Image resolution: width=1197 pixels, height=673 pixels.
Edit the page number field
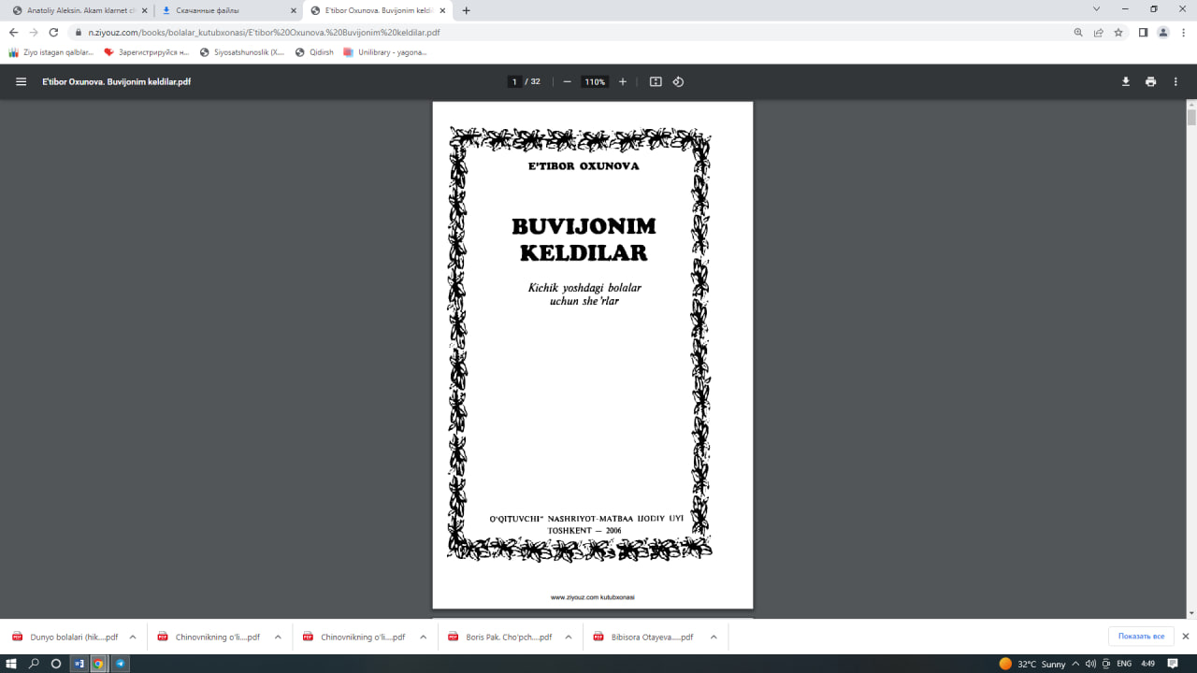point(514,81)
